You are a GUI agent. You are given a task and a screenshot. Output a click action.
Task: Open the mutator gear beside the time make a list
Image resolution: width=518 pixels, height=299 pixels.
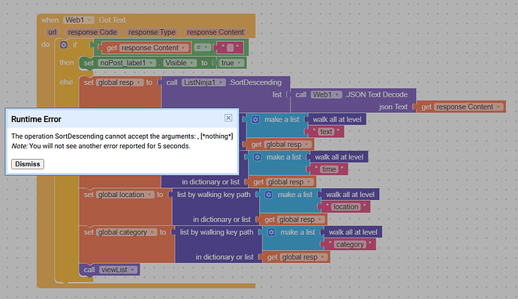(257, 157)
